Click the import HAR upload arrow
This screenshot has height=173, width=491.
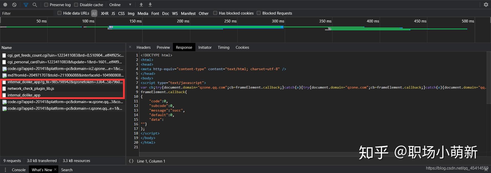141,5
